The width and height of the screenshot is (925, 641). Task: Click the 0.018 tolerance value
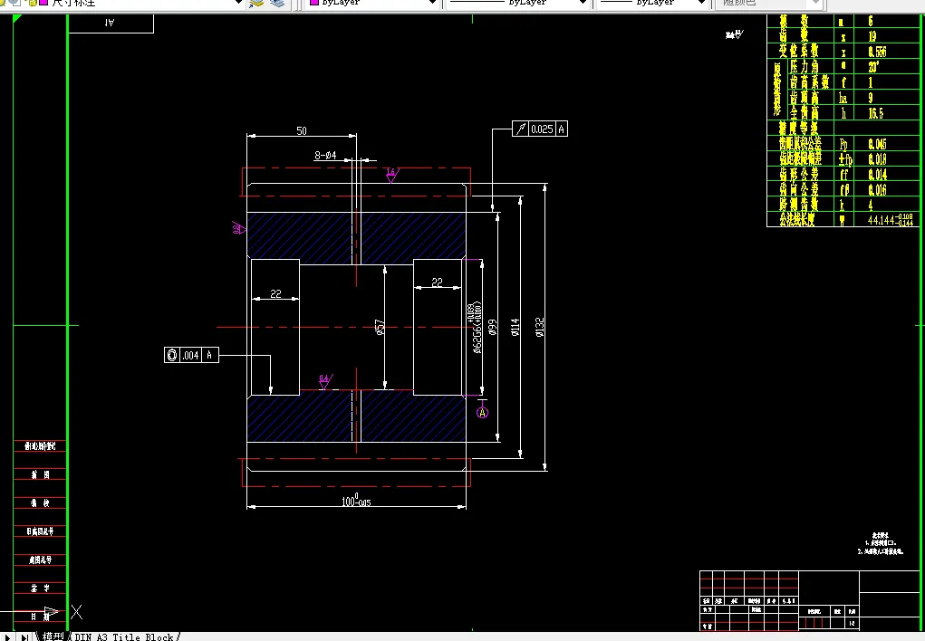[877, 159]
